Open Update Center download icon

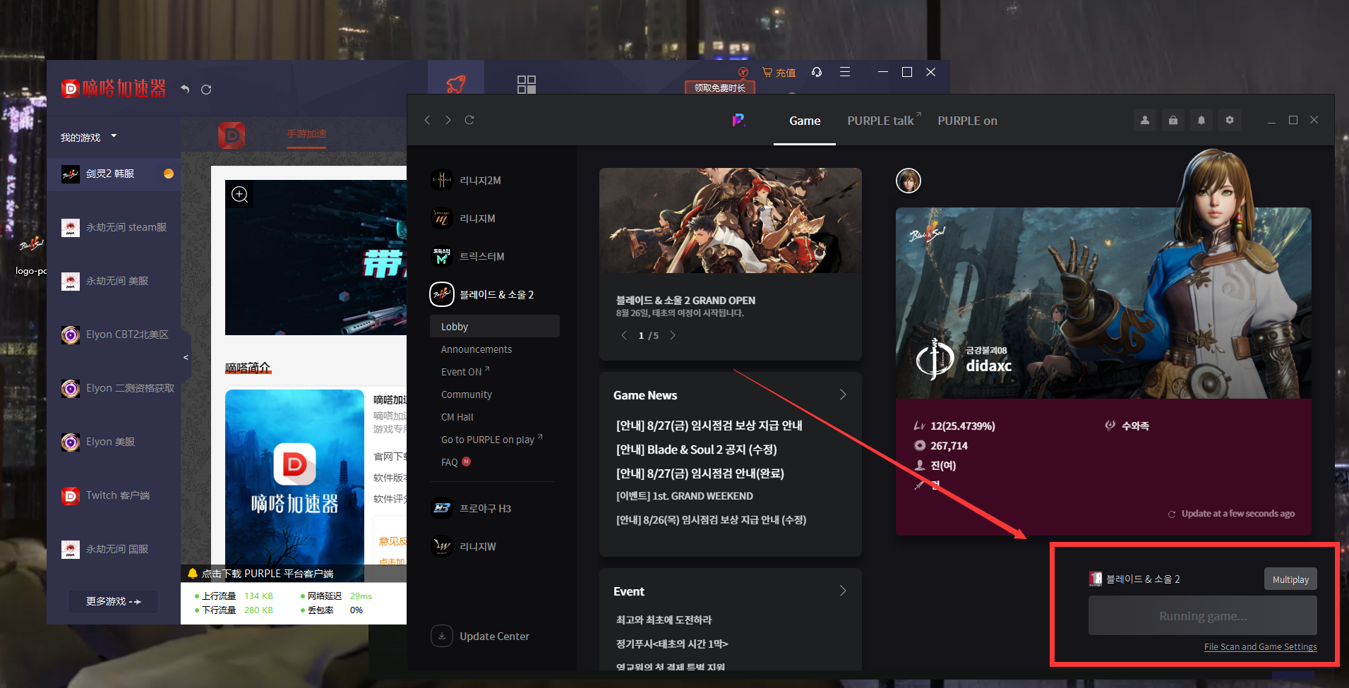click(x=442, y=636)
